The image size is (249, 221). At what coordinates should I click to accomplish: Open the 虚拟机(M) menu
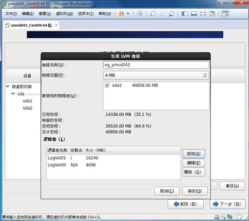click(64, 14)
